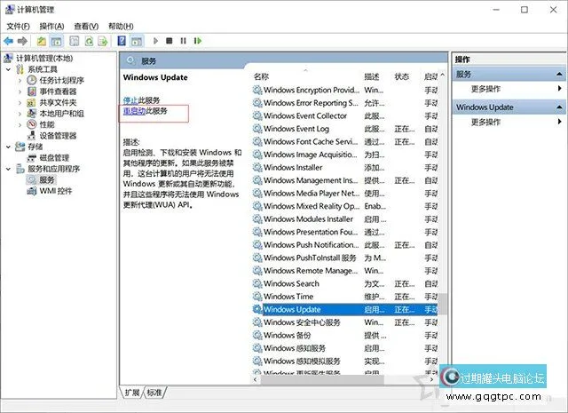Expand the 本地用户和组 node chevron

coord(20,114)
